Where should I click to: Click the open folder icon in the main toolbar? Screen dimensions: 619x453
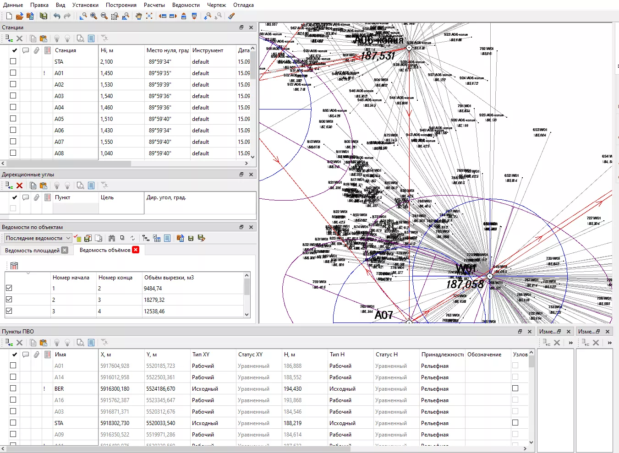19,16
